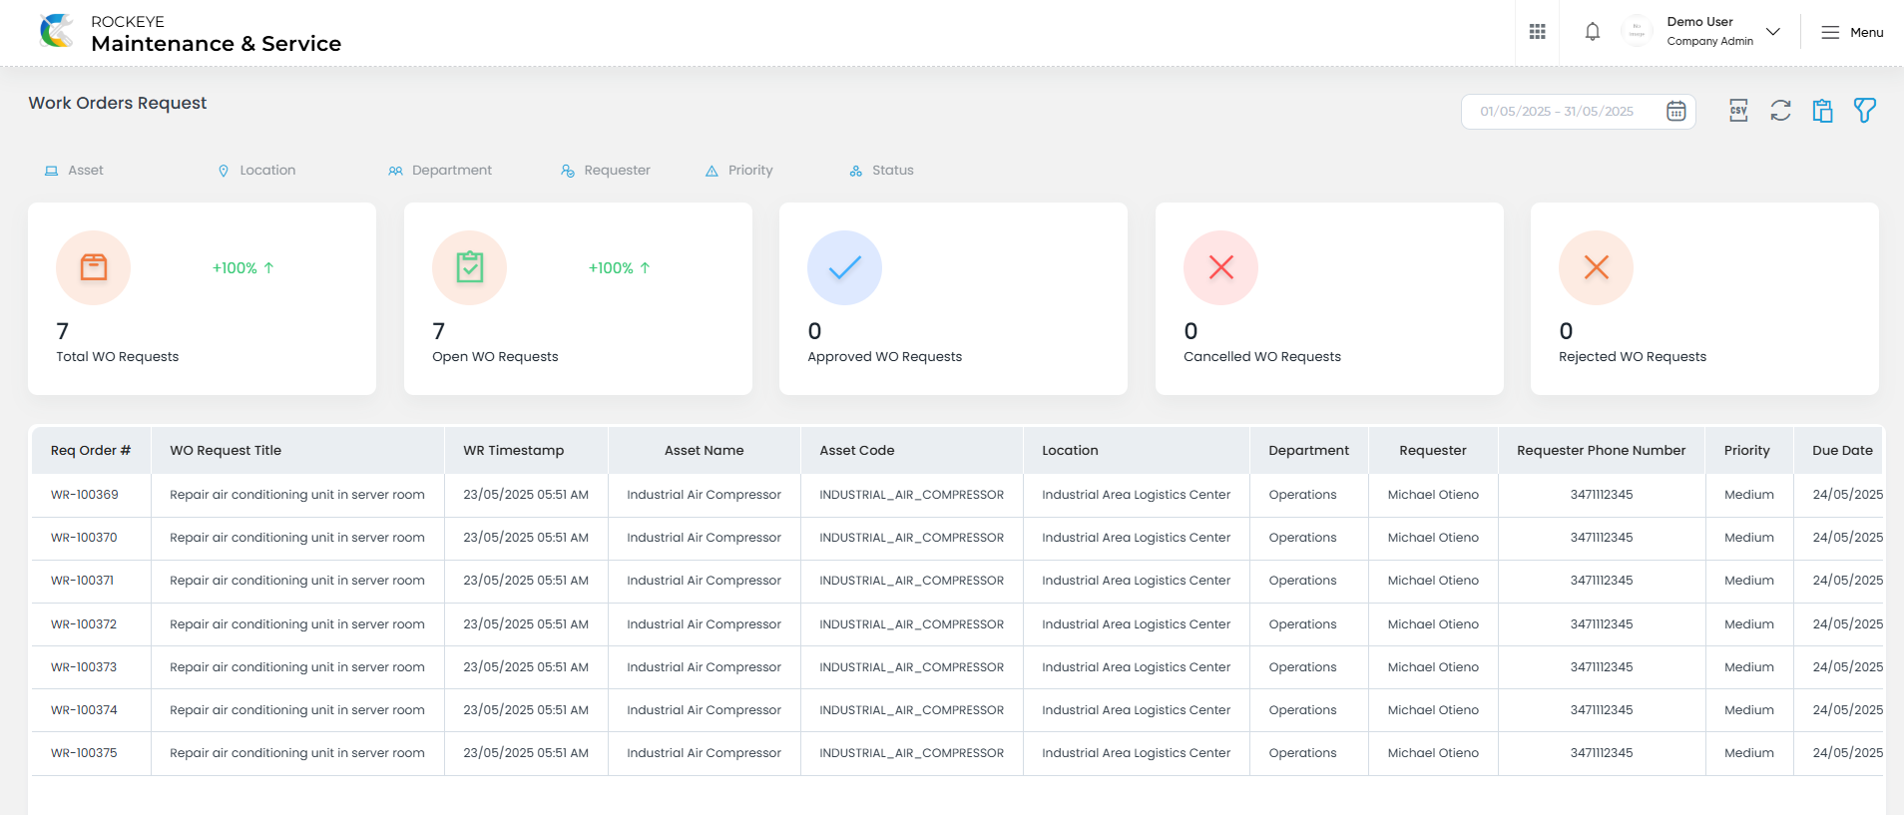The width and height of the screenshot is (1904, 815).
Task: Select the Total WO Requests card label
Action: pyautogui.click(x=118, y=357)
